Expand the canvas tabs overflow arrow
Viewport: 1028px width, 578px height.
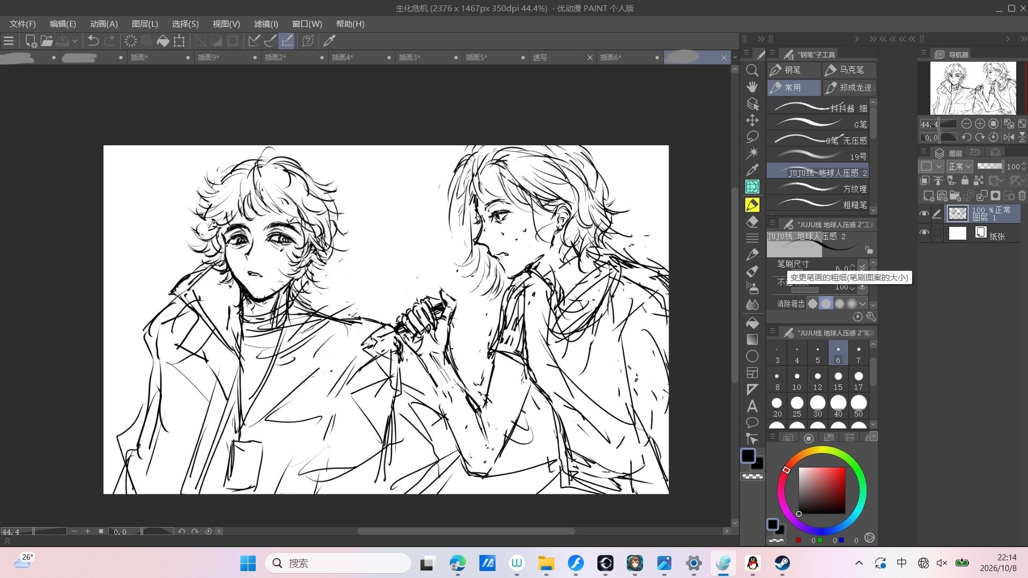point(735,57)
